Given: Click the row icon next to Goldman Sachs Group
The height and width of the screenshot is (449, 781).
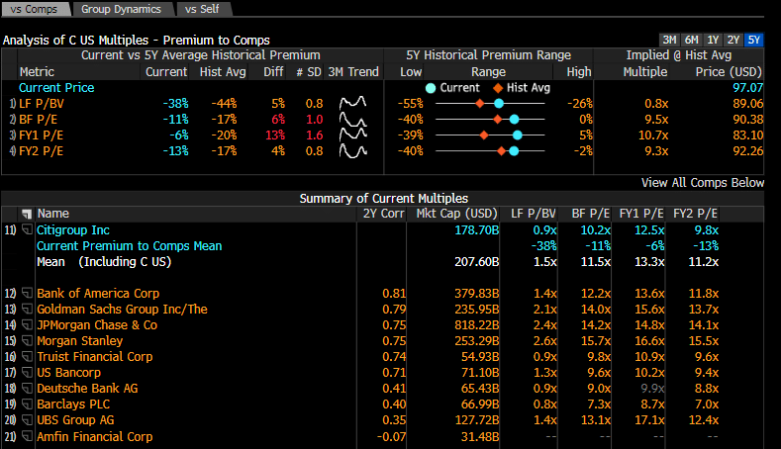Looking at the screenshot, I should 27,310.
